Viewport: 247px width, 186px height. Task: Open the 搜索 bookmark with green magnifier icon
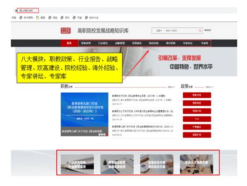41,18
